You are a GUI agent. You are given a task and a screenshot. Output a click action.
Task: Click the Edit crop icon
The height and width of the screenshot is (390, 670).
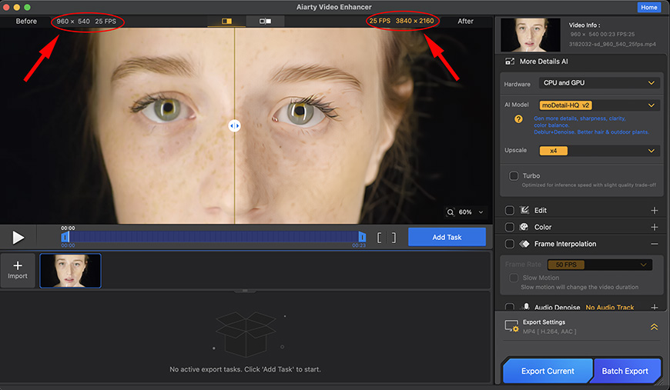click(524, 210)
